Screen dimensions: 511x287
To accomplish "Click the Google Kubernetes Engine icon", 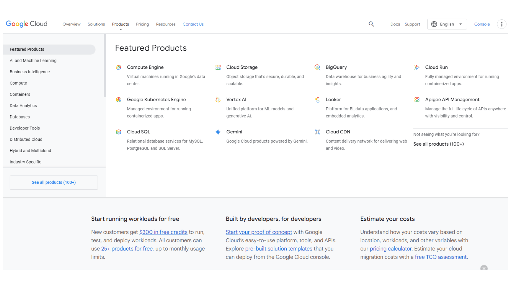I will [119, 100].
